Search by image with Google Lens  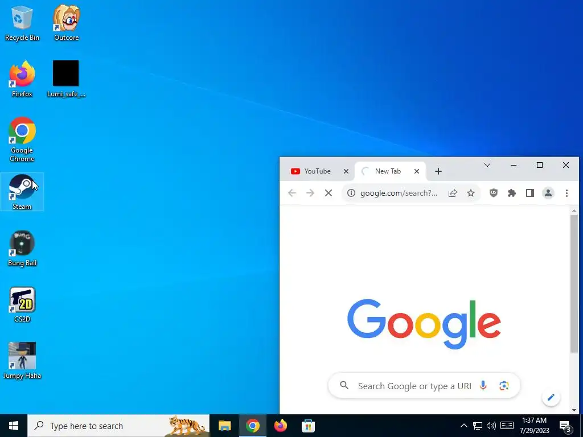point(504,386)
